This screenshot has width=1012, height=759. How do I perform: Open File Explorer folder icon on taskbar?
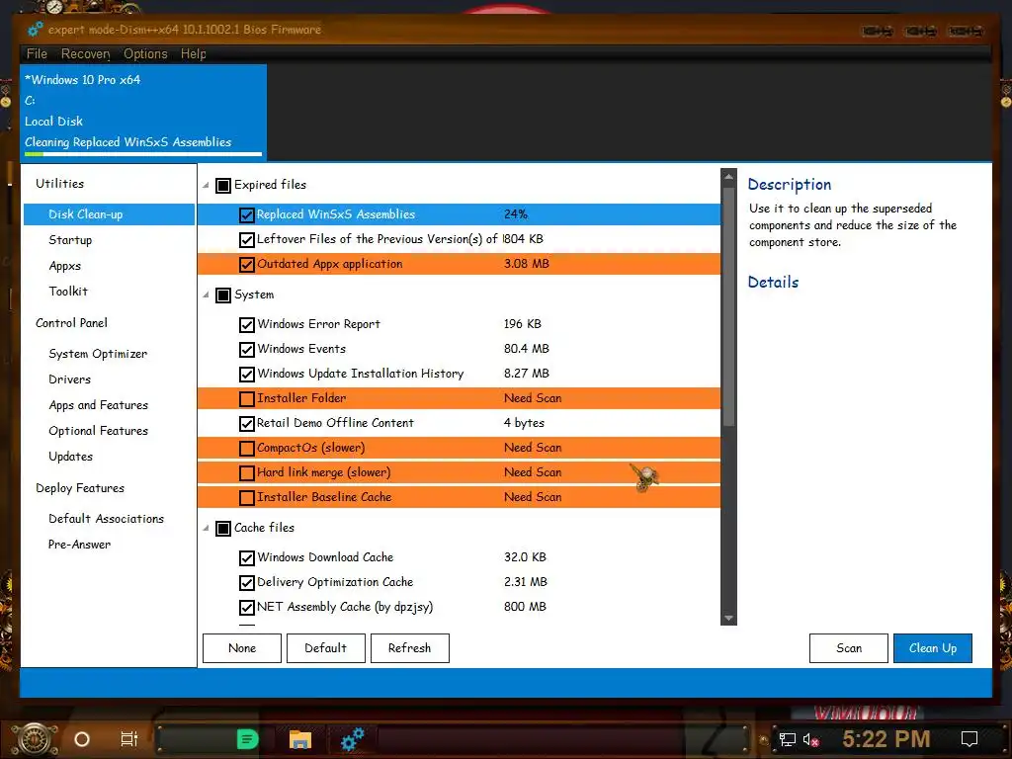(300, 739)
